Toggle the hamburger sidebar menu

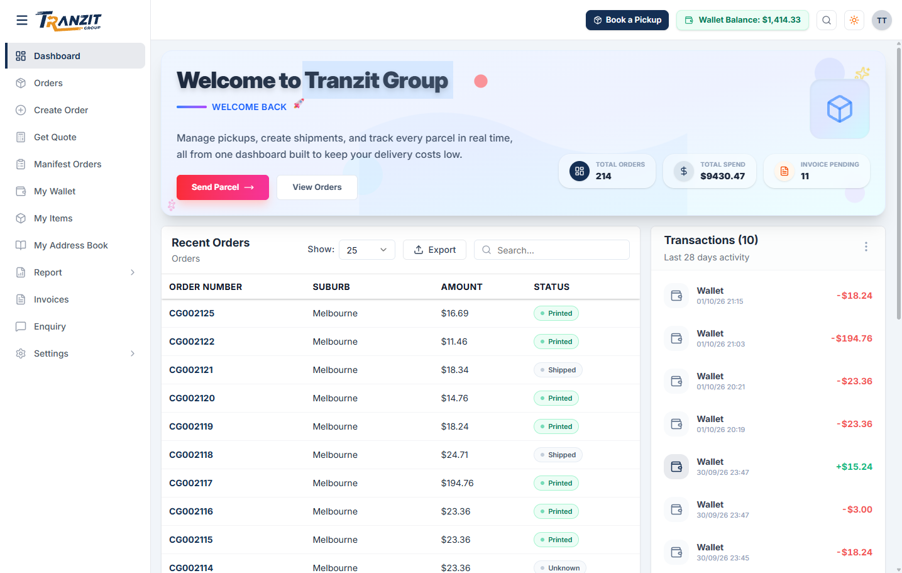(22, 20)
